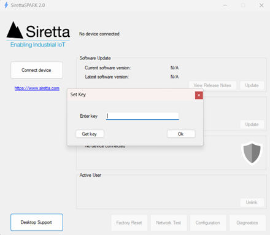Viewport: 270px width, 235px height.
Task: Click the Connect device button
Action: (x=37, y=70)
